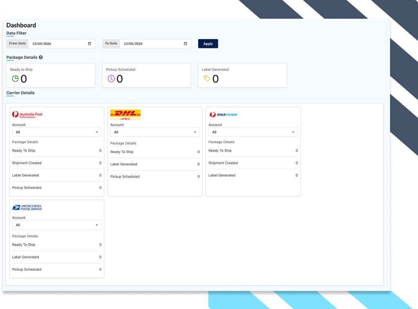Click DHL Ready To Ship row
The image size is (418, 309).
pos(155,152)
